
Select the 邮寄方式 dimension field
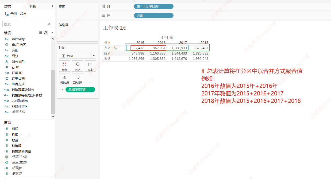pyautogui.click(x=18, y=84)
